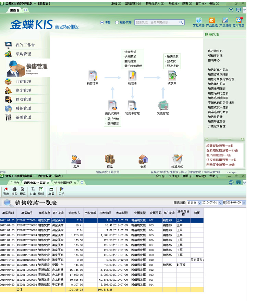Click the 产品培训 icon
Viewport: 257px width, 301px height.
pos(225,20)
